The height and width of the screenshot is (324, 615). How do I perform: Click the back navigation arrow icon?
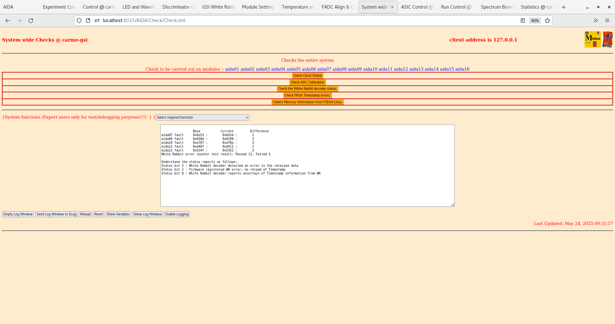[x=8, y=20]
